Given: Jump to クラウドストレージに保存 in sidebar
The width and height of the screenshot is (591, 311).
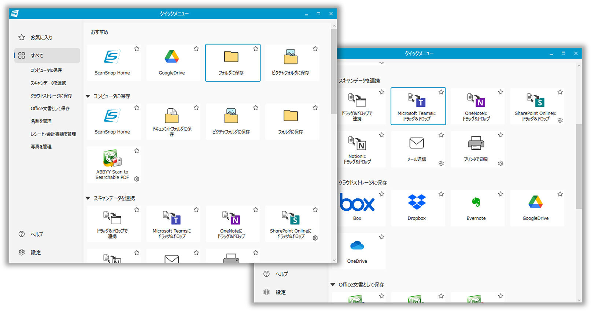Looking at the screenshot, I should coord(51,95).
